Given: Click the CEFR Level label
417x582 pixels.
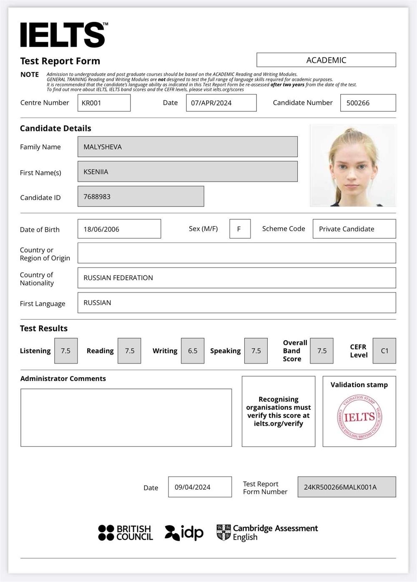Looking at the screenshot, I should click(x=359, y=351).
